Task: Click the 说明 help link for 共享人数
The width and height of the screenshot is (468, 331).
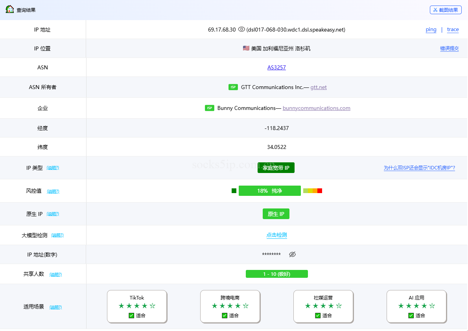Action: (55, 274)
